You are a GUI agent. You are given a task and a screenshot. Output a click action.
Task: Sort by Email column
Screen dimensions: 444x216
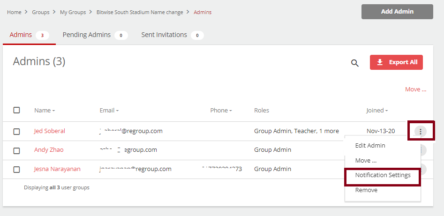tap(109, 111)
